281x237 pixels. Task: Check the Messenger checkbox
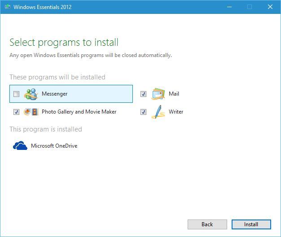pos(16,94)
